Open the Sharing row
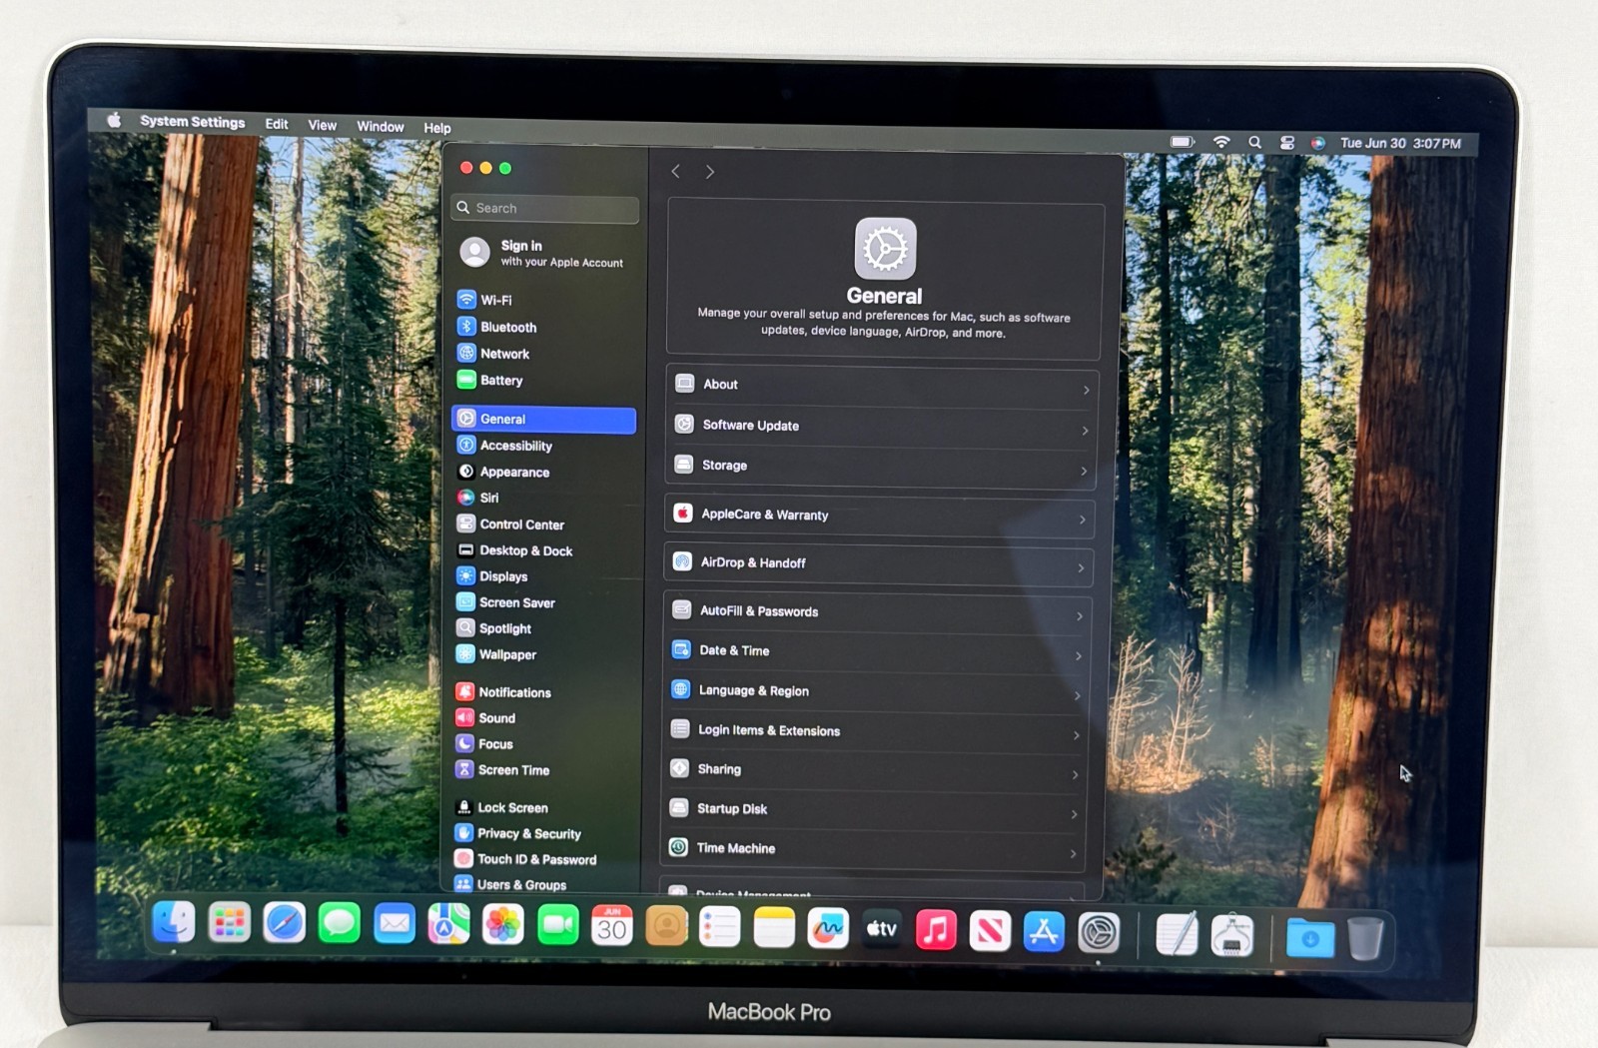 point(873,770)
